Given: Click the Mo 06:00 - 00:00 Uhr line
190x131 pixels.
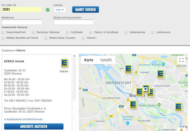Looking at the screenshot, I should [17, 79].
